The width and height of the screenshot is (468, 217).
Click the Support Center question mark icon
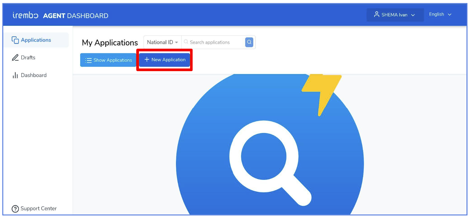coord(15,209)
